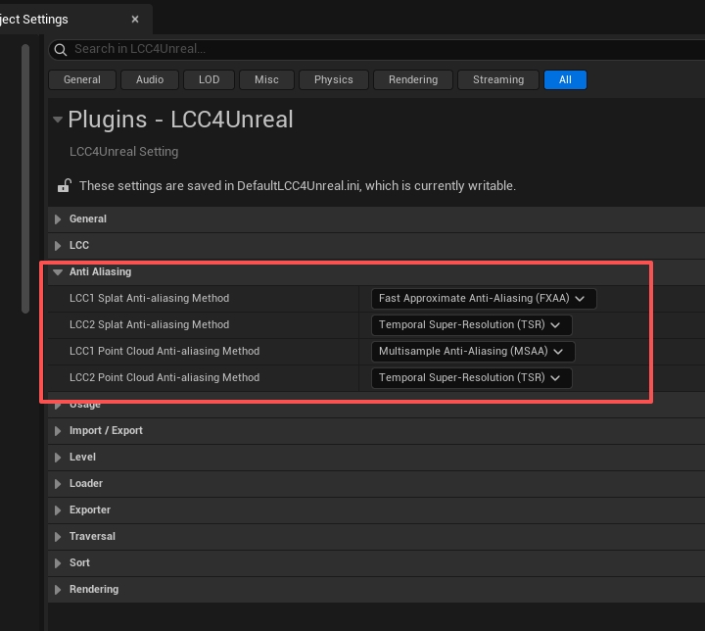Collapse the Plugins - LCC4Unreal heading
Viewport: 705px width, 631px height.
pos(58,120)
